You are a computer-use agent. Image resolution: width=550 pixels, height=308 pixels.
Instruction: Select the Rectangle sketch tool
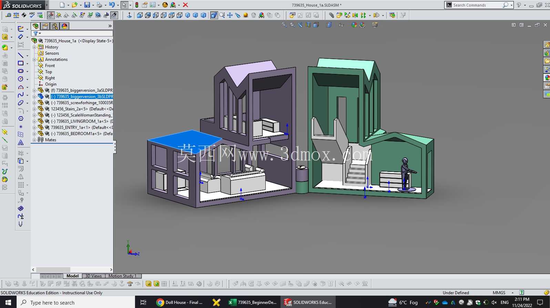pyautogui.click(x=21, y=63)
